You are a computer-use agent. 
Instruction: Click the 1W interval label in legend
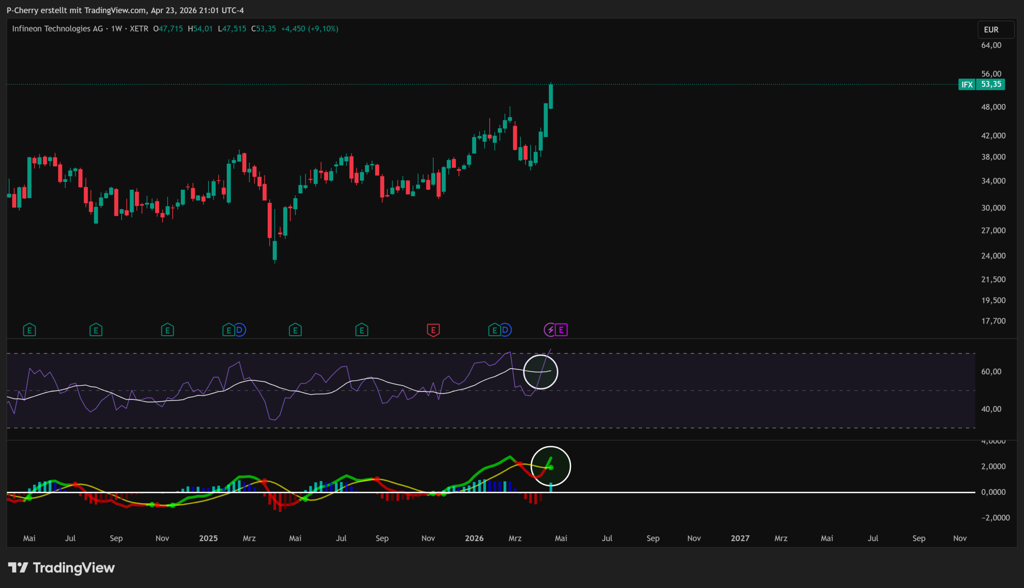116,29
